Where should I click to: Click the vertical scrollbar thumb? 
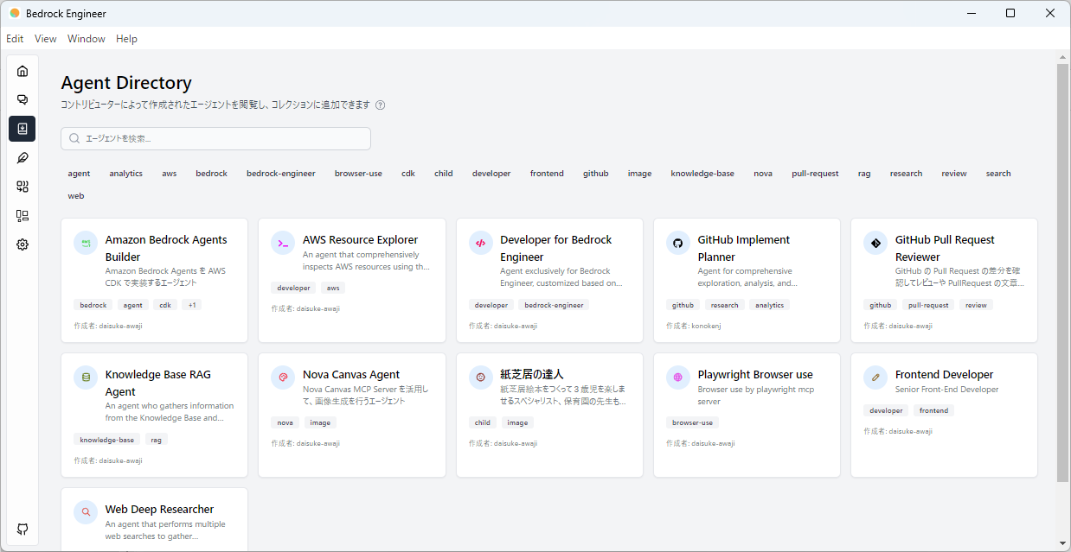coord(1063,272)
